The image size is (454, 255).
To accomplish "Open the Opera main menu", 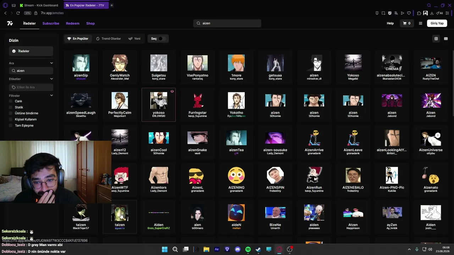I will click(x=5, y=5).
